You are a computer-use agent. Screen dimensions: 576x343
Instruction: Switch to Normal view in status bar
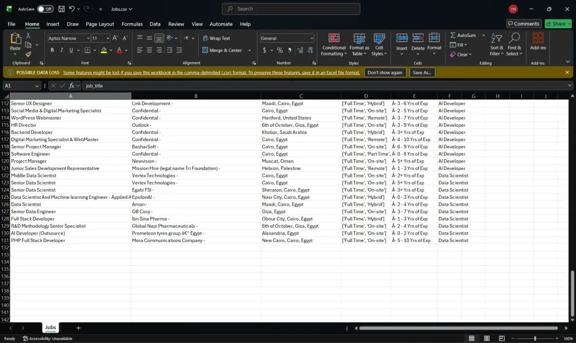click(x=472, y=338)
